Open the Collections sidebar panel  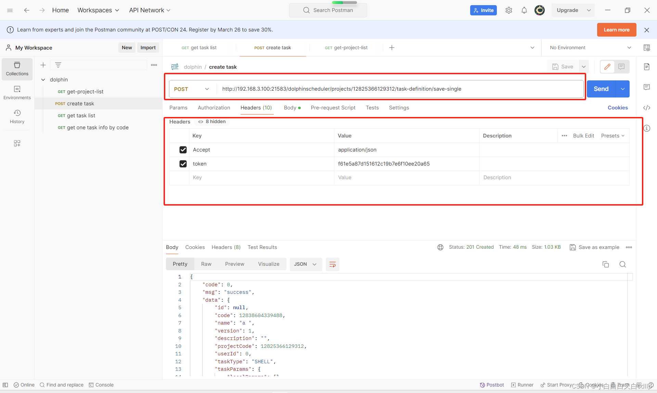[17, 69]
